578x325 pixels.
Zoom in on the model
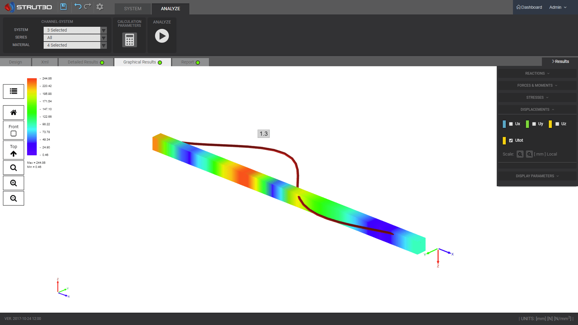13,183
